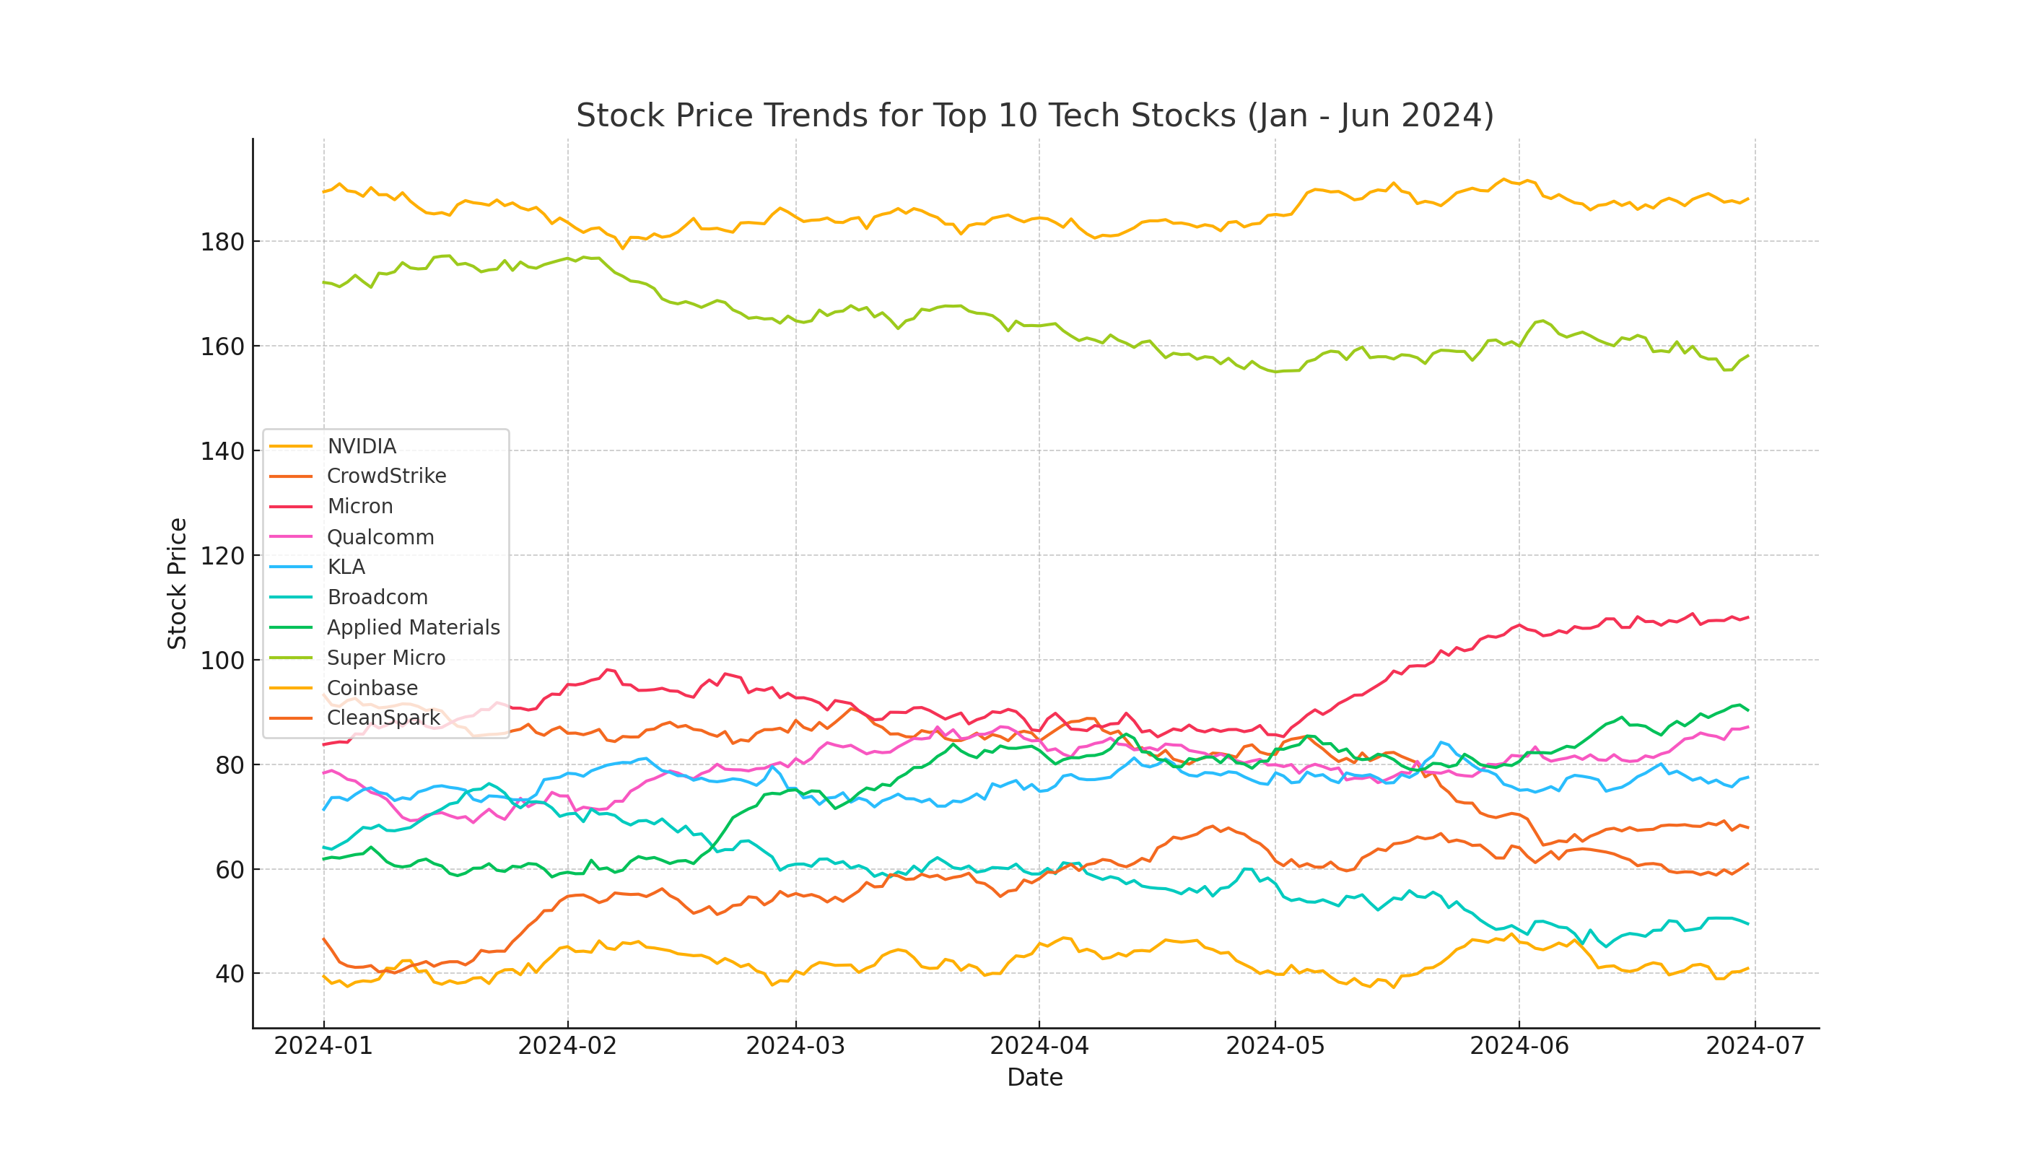Click the 2024-06 x-axis tick label
This screenshot has height=1155, width=2021.
pos(1519,1046)
